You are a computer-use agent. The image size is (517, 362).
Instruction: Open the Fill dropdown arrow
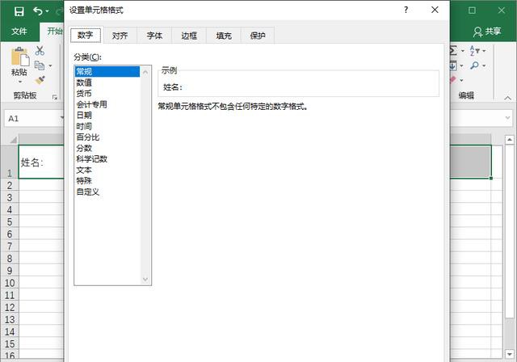[x=461, y=66]
